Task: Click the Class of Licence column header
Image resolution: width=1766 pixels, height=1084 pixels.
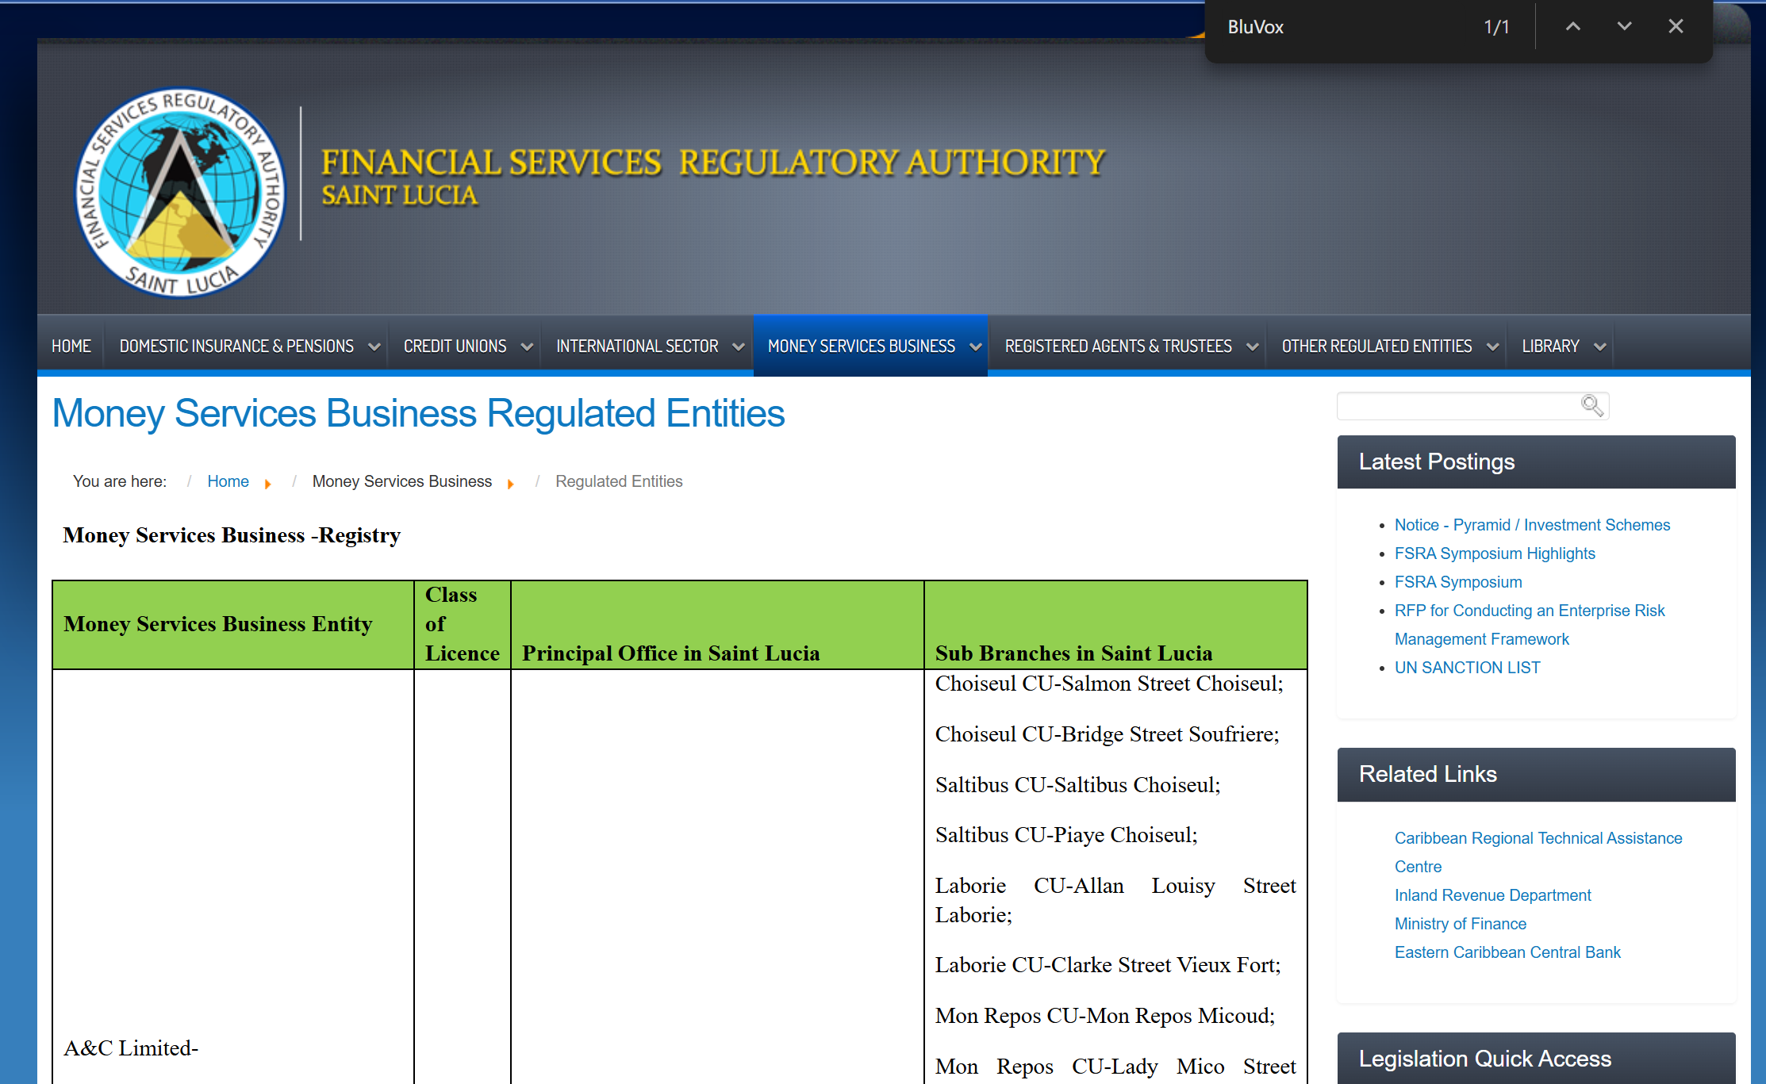Action: pyautogui.click(x=462, y=624)
